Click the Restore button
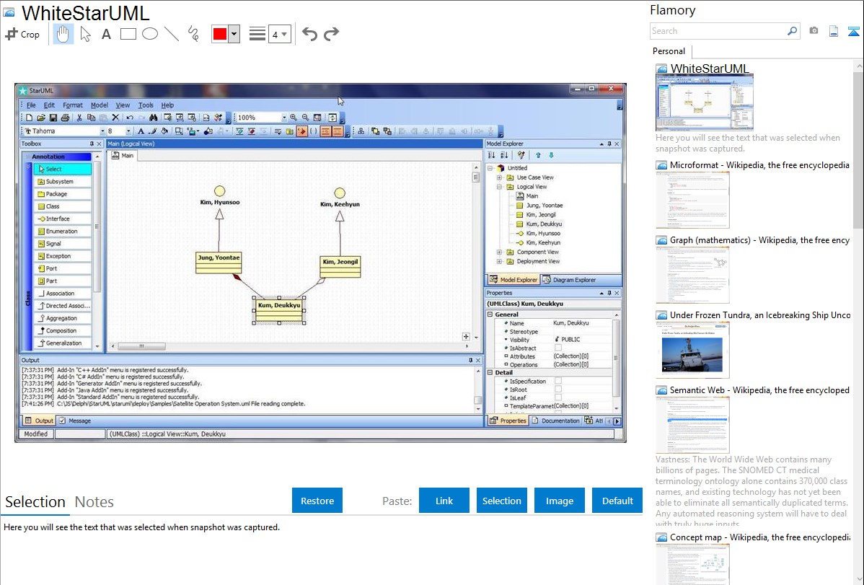864x585 pixels. click(x=317, y=501)
